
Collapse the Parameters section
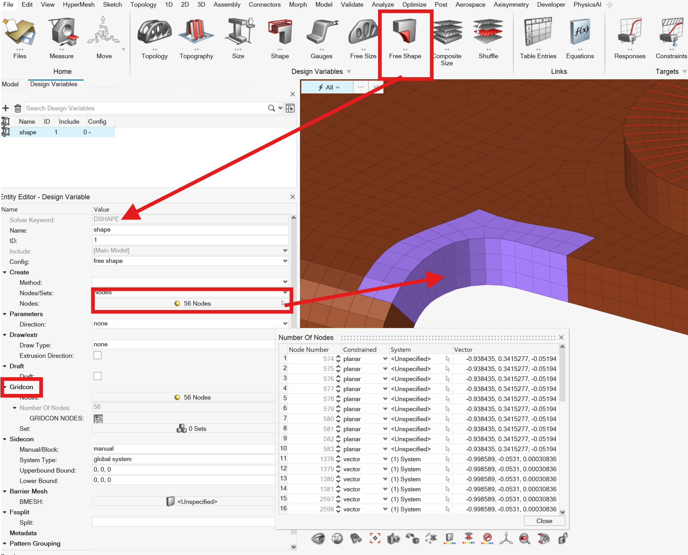[x=5, y=314]
